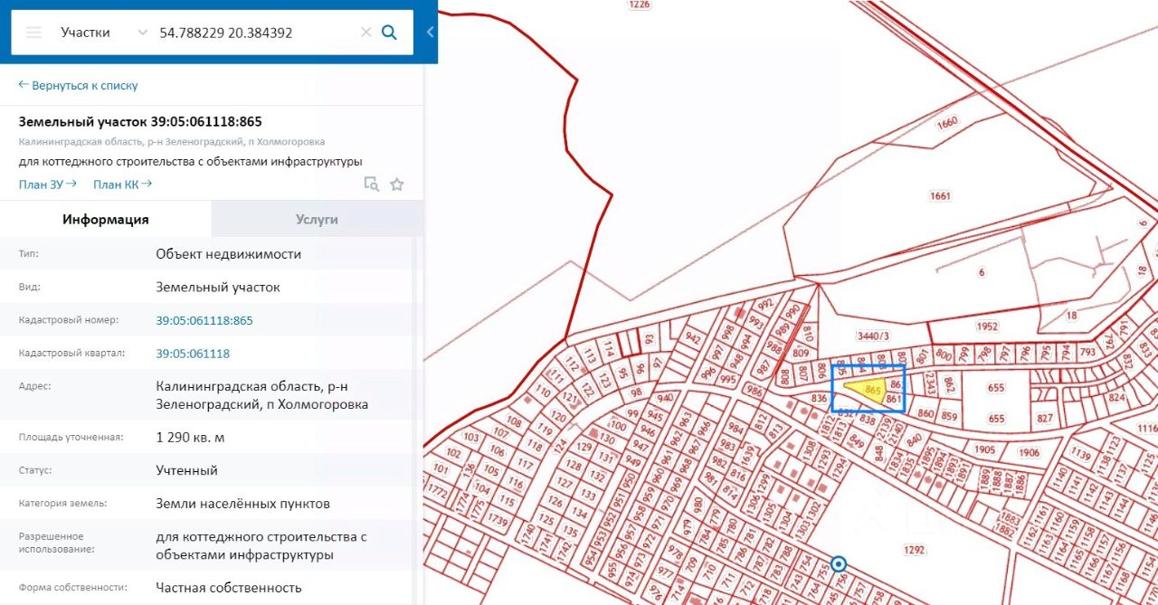The width and height of the screenshot is (1158, 605).
Task: Open the План КК link
Action: pyautogui.click(x=122, y=184)
